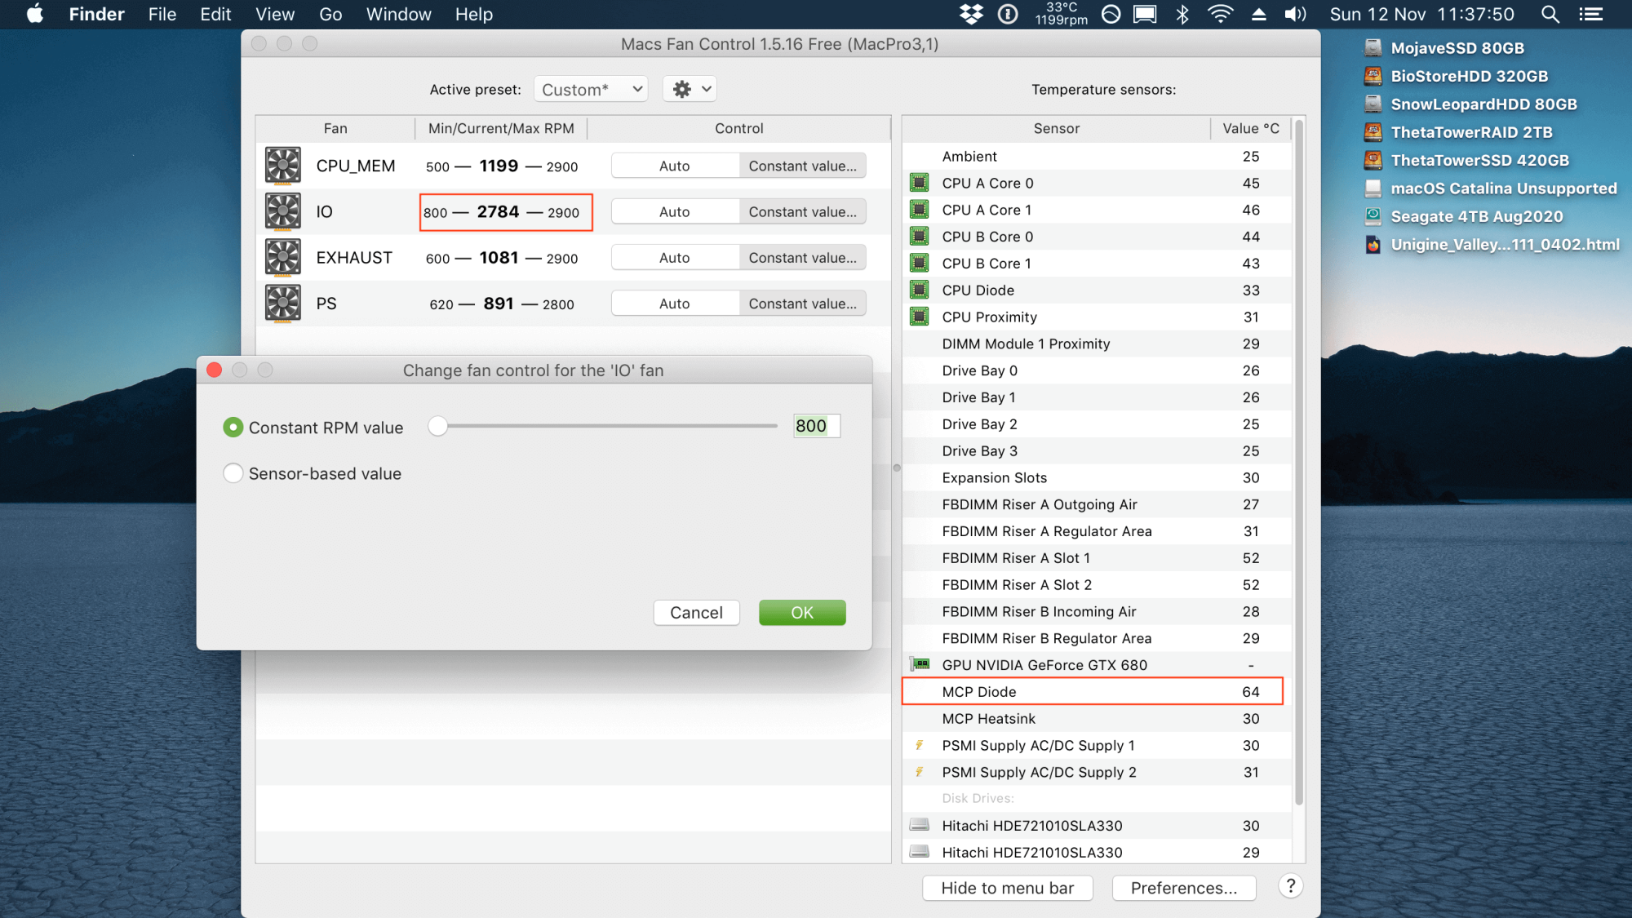Viewport: 1632px width, 918px height.
Task: Open the Window menu
Action: [398, 15]
